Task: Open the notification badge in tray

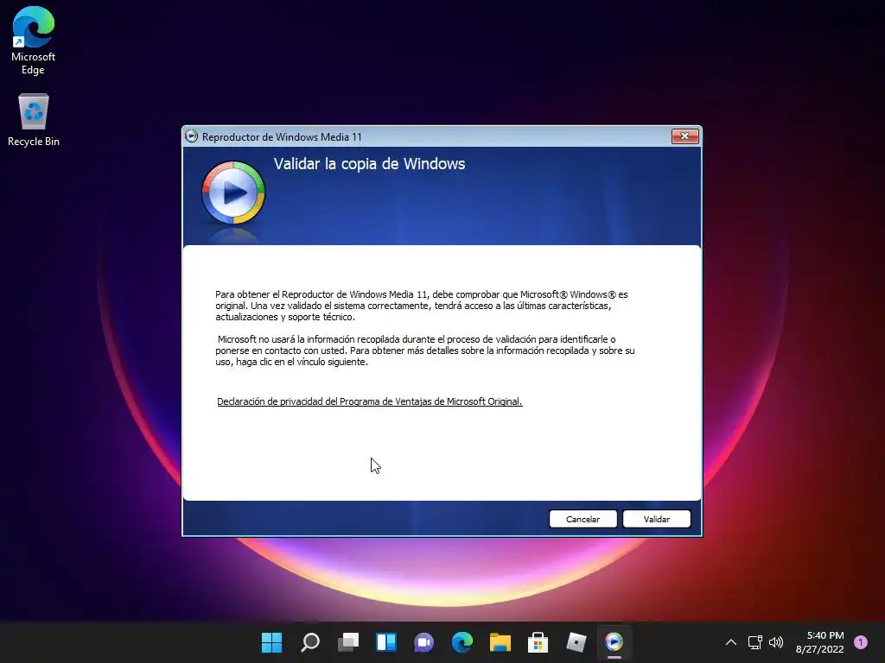Action: [x=861, y=642]
